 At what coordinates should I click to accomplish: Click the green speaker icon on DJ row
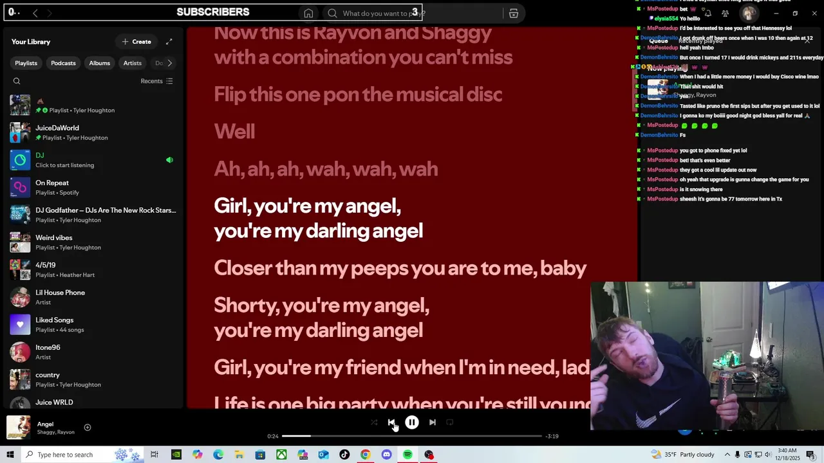(169, 160)
